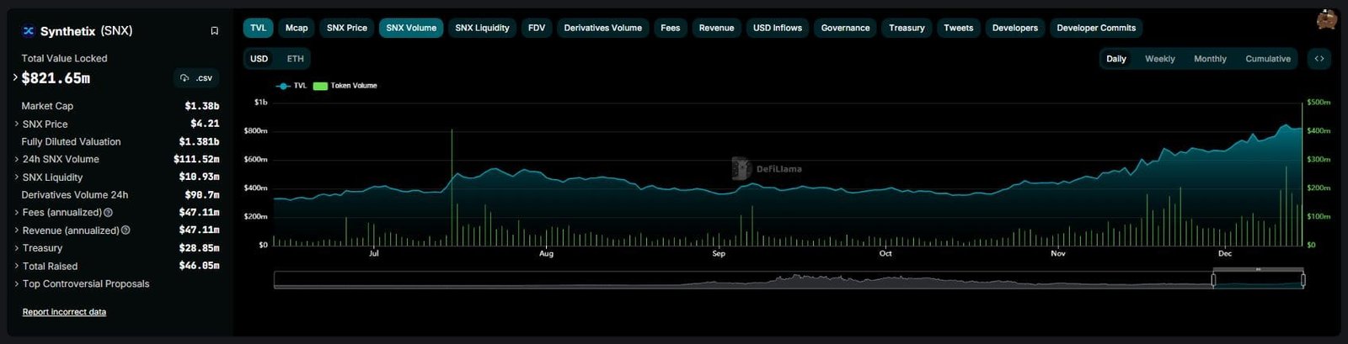Screen dimensions: 1348x344
Task: Select the Weekly interval tab
Action: tap(1160, 59)
